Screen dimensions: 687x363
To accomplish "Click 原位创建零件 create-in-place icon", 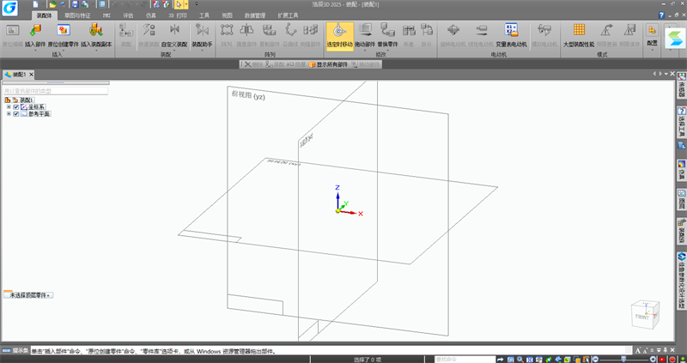I will click(64, 30).
